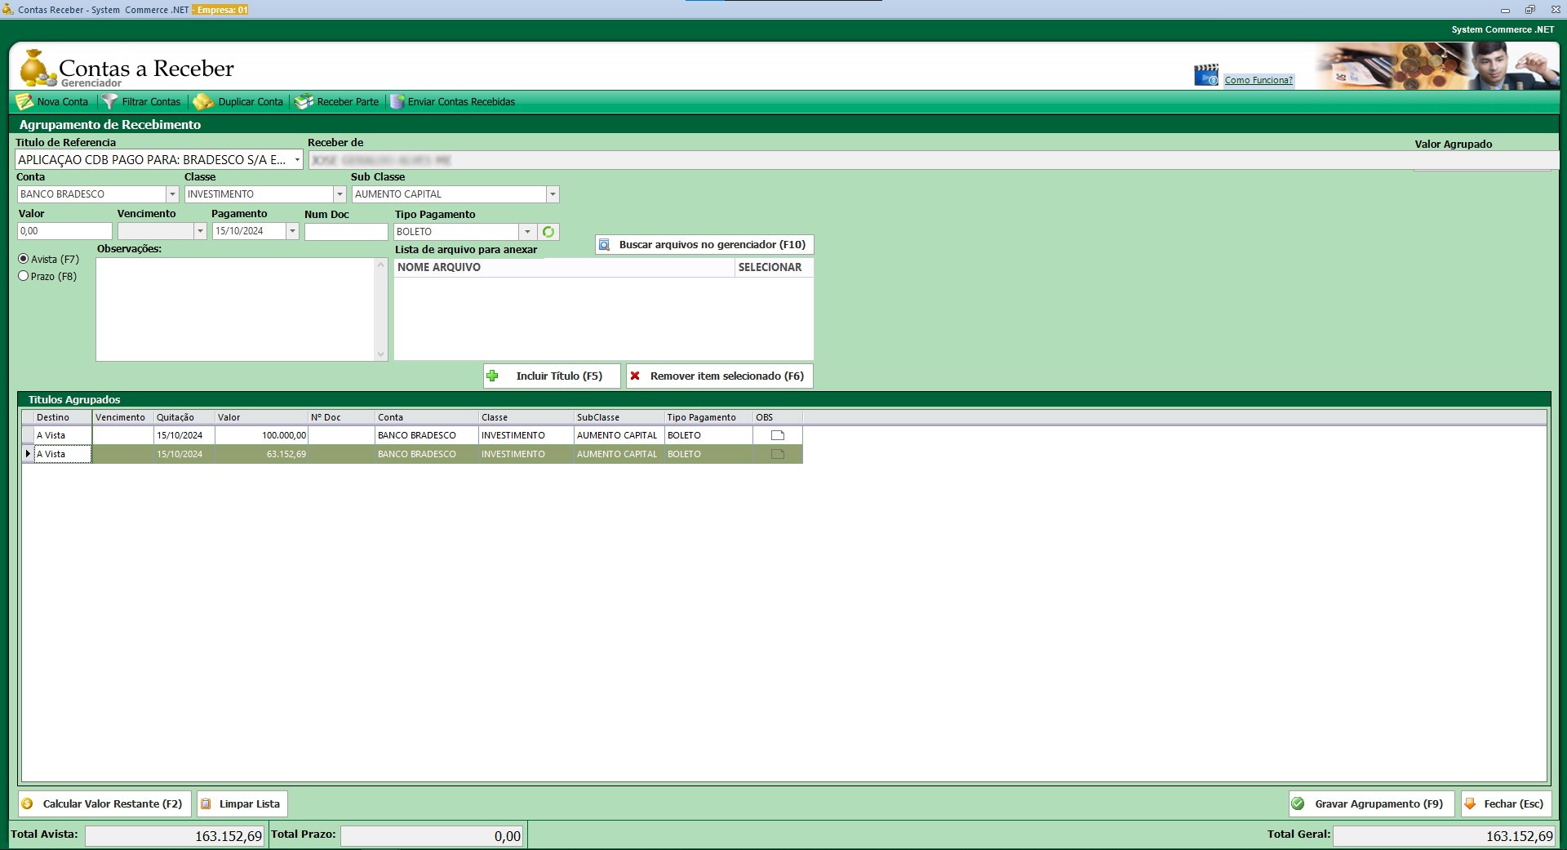Click the Duplicar Conta coins icon
This screenshot has height=850, width=1567.
203,102
